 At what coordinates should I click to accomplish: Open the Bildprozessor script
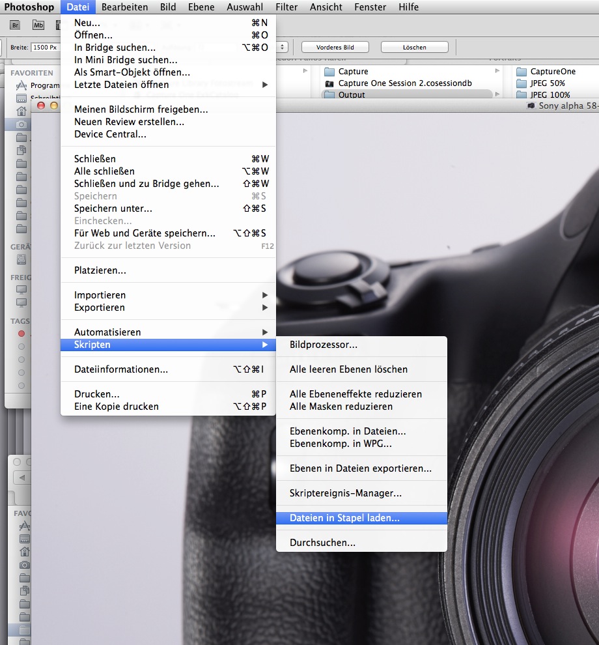pos(323,345)
